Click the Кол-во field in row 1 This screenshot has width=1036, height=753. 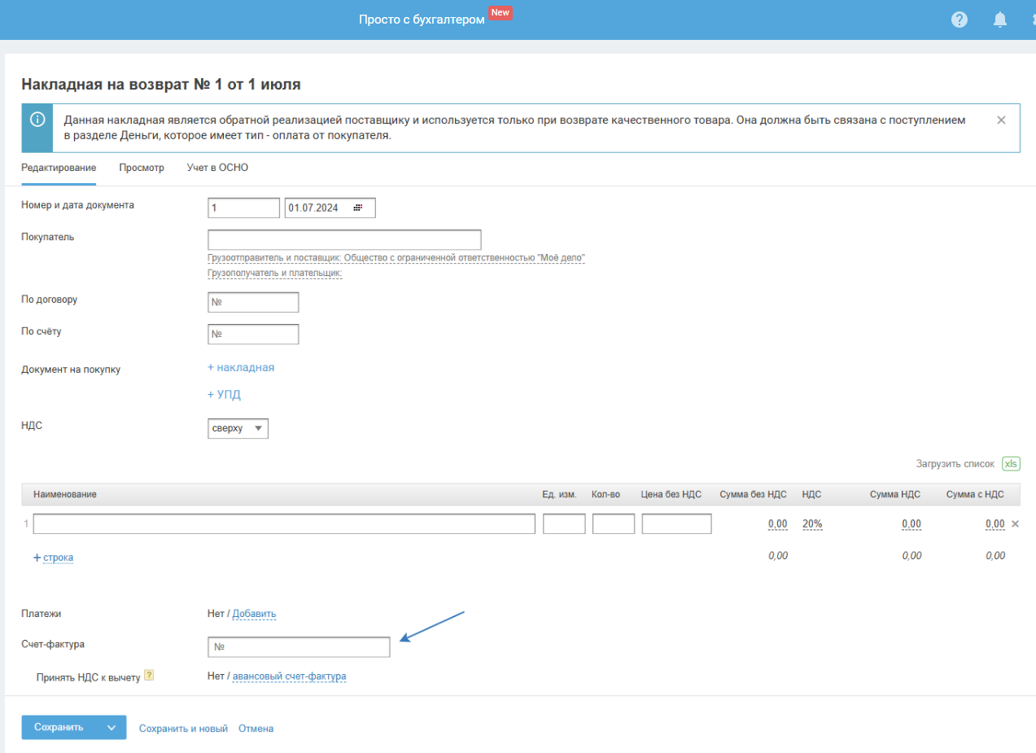(x=614, y=523)
